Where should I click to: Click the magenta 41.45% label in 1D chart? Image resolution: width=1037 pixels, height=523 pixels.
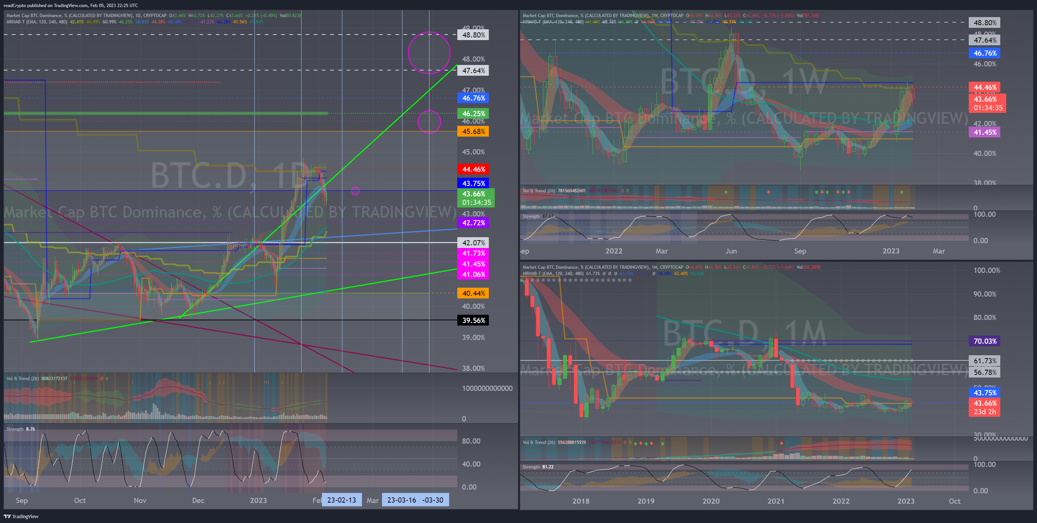[x=473, y=264]
